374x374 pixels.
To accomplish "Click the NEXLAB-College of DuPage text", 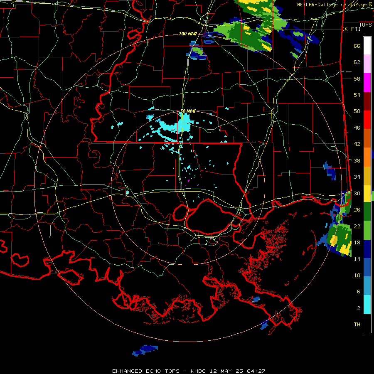I will 332,5.
